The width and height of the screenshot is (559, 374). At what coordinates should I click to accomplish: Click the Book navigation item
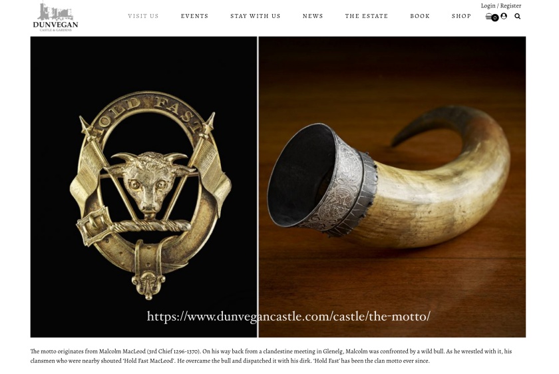420,16
